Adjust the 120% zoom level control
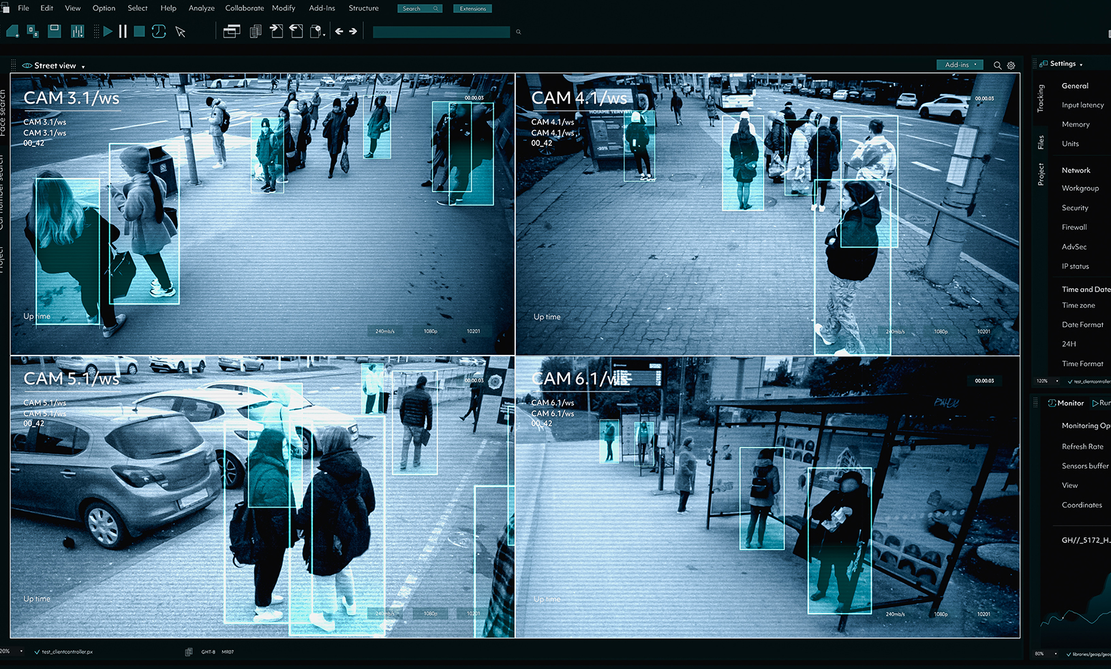The image size is (1111, 669). tap(1045, 381)
